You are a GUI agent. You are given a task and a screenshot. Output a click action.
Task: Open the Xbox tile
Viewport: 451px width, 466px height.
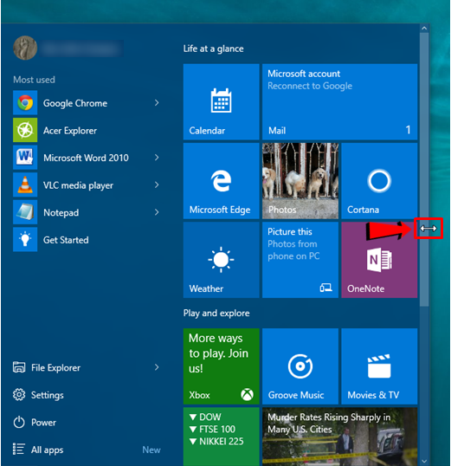click(x=221, y=366)
